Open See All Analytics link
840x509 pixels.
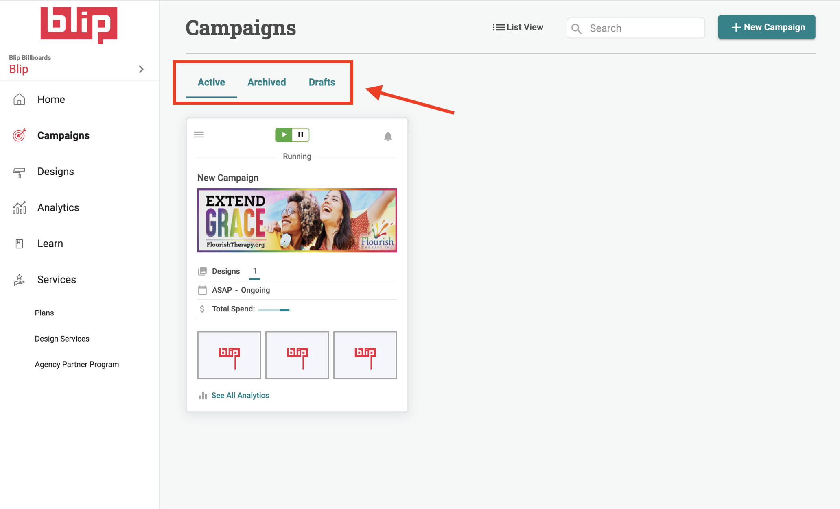tap(240, 395)
